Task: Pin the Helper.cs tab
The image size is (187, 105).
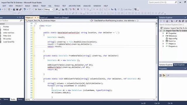Action: pyautogui.click(x=35, y=17)
